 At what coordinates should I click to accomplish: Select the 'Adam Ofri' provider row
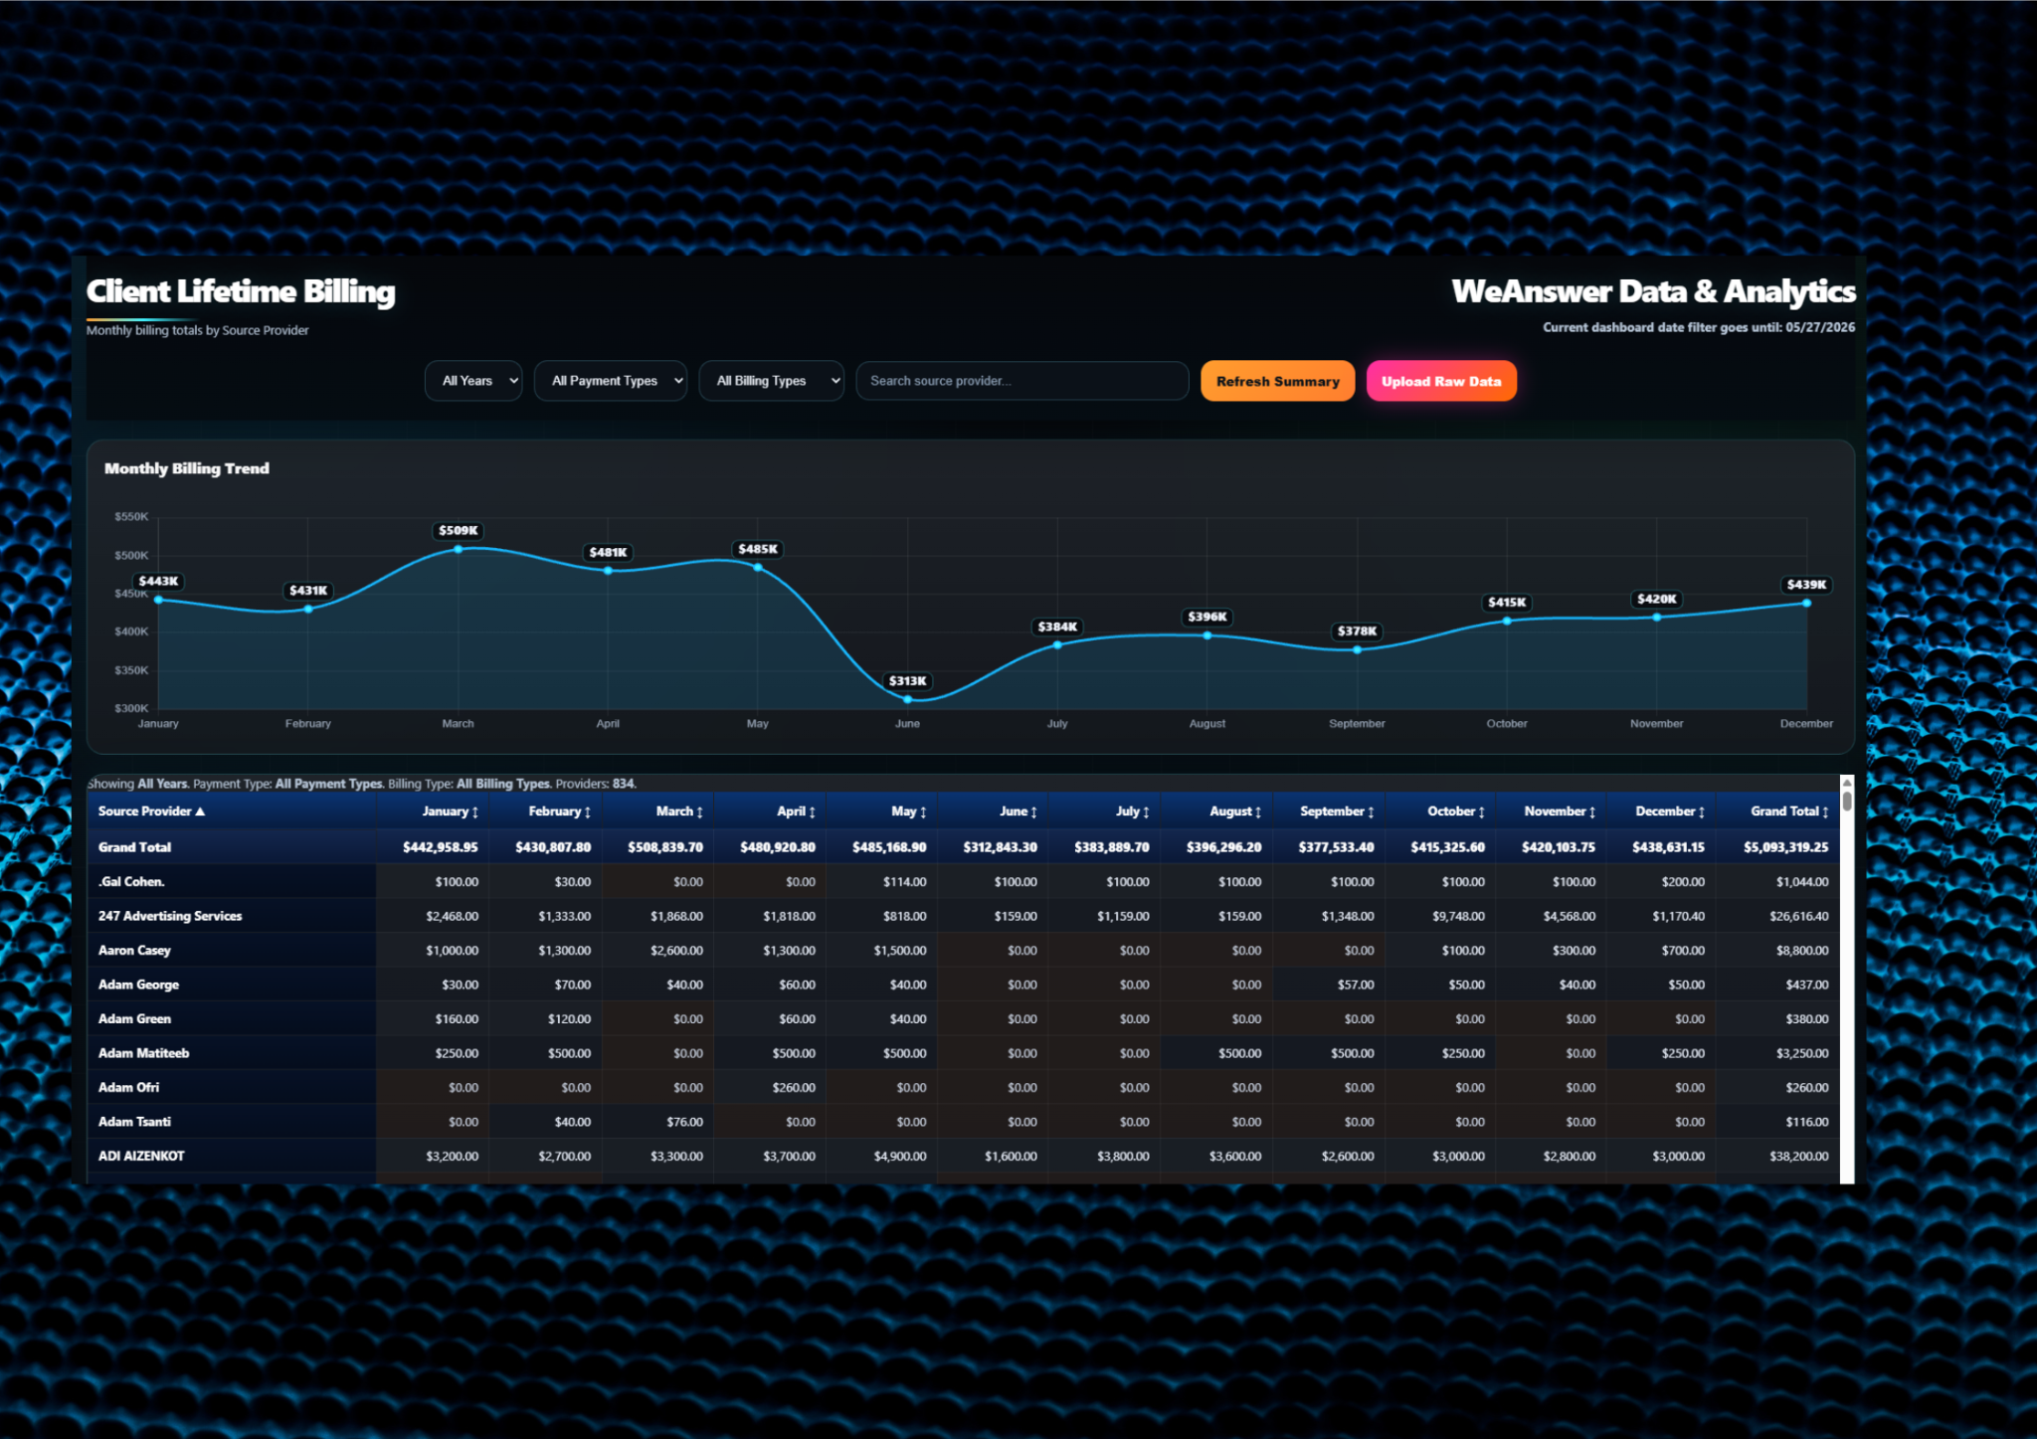(x=963, y=1088)
